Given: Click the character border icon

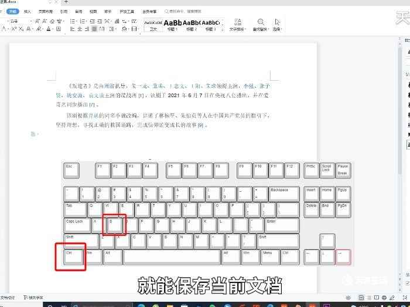Looking at the screenshot, I should 59,29.
